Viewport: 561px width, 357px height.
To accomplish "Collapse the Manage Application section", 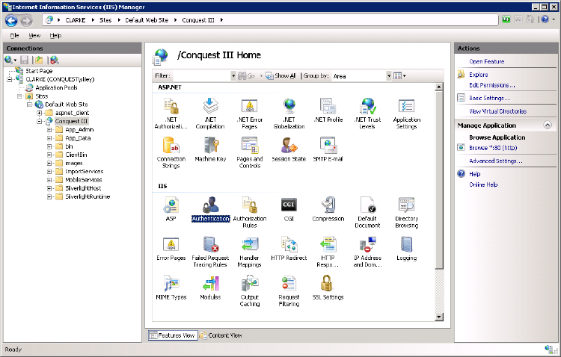I will [x=548, y=125].
